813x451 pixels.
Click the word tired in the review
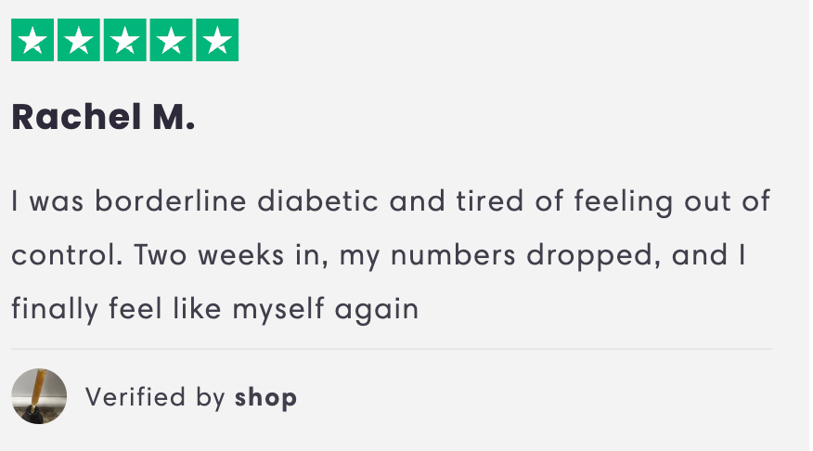click(489, 201)
